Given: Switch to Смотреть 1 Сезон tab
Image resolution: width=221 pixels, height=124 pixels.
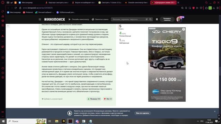Looking at the screenshot, I should [x=110, y=2].
